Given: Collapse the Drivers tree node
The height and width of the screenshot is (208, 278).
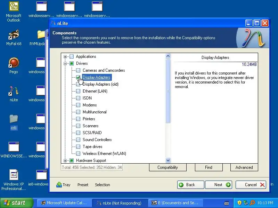Looking at the screenshot, I should 65,64.
